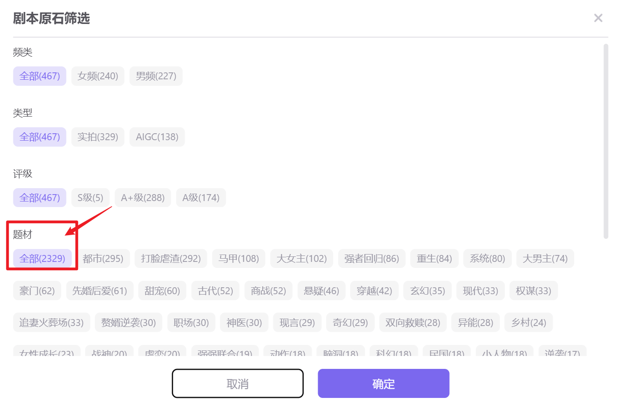Click the 悬疑(46) genre tag
Screen dimensions: 621x403
(321, 291)
